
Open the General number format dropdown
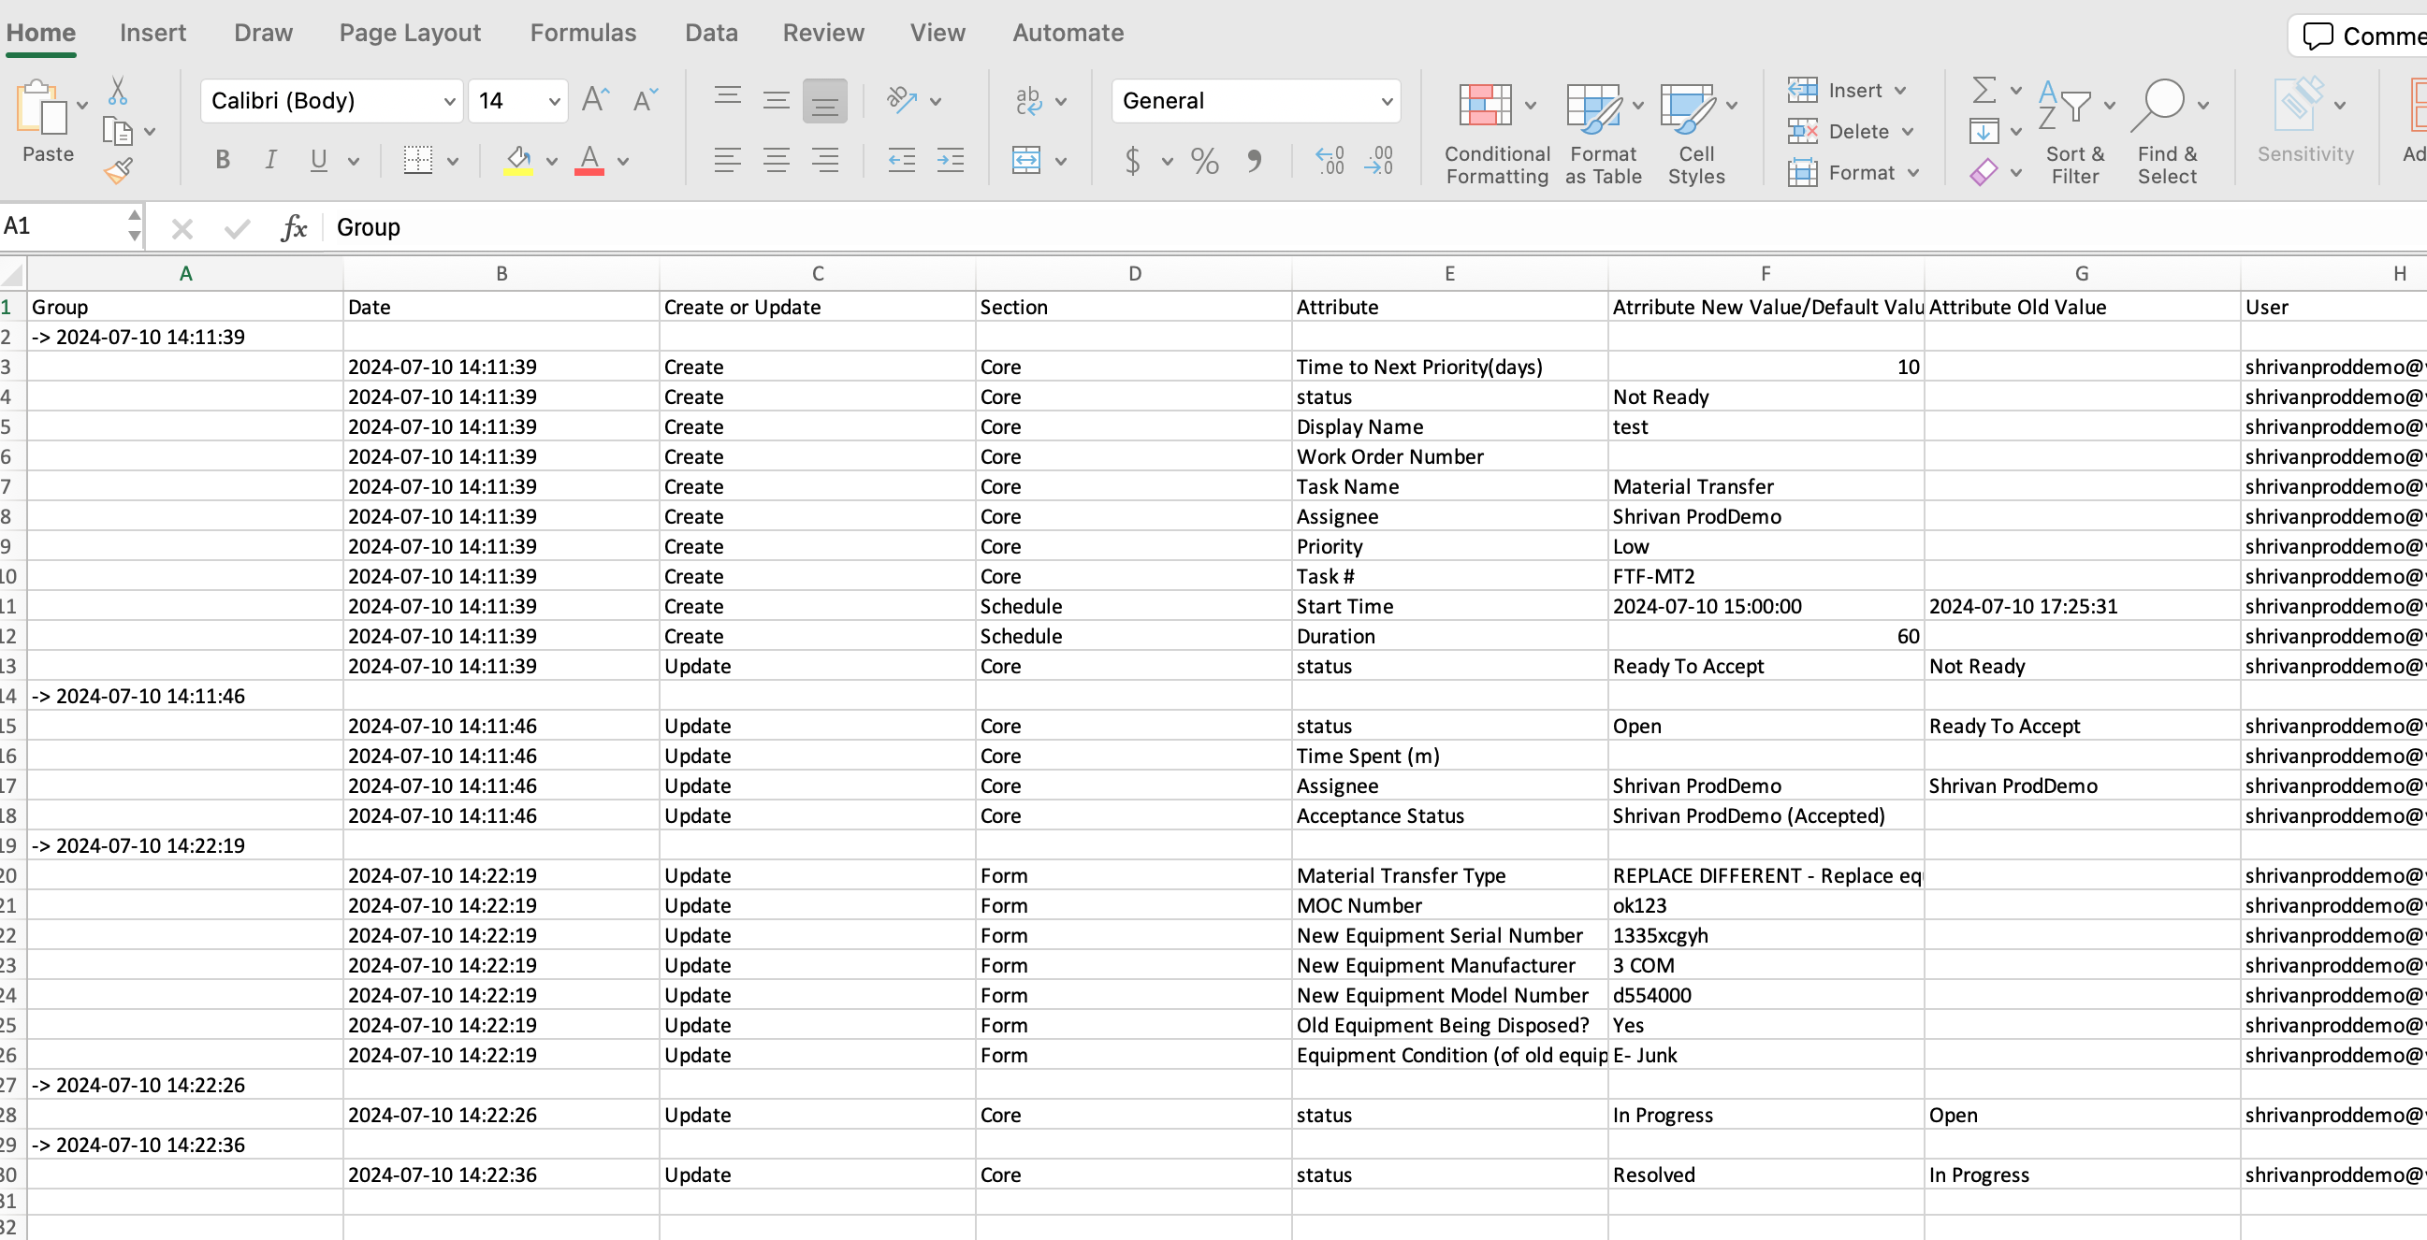1386,101
